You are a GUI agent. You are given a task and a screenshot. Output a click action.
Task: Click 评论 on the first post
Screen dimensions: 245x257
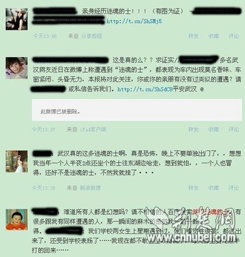pos(233,36)
